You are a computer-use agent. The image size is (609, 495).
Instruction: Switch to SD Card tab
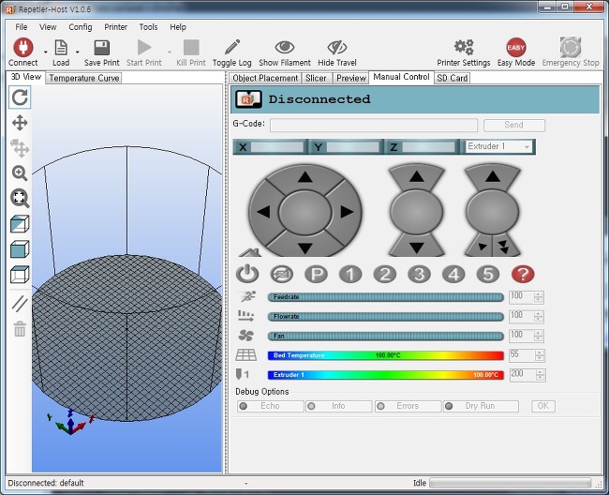(x=453, y=78)
